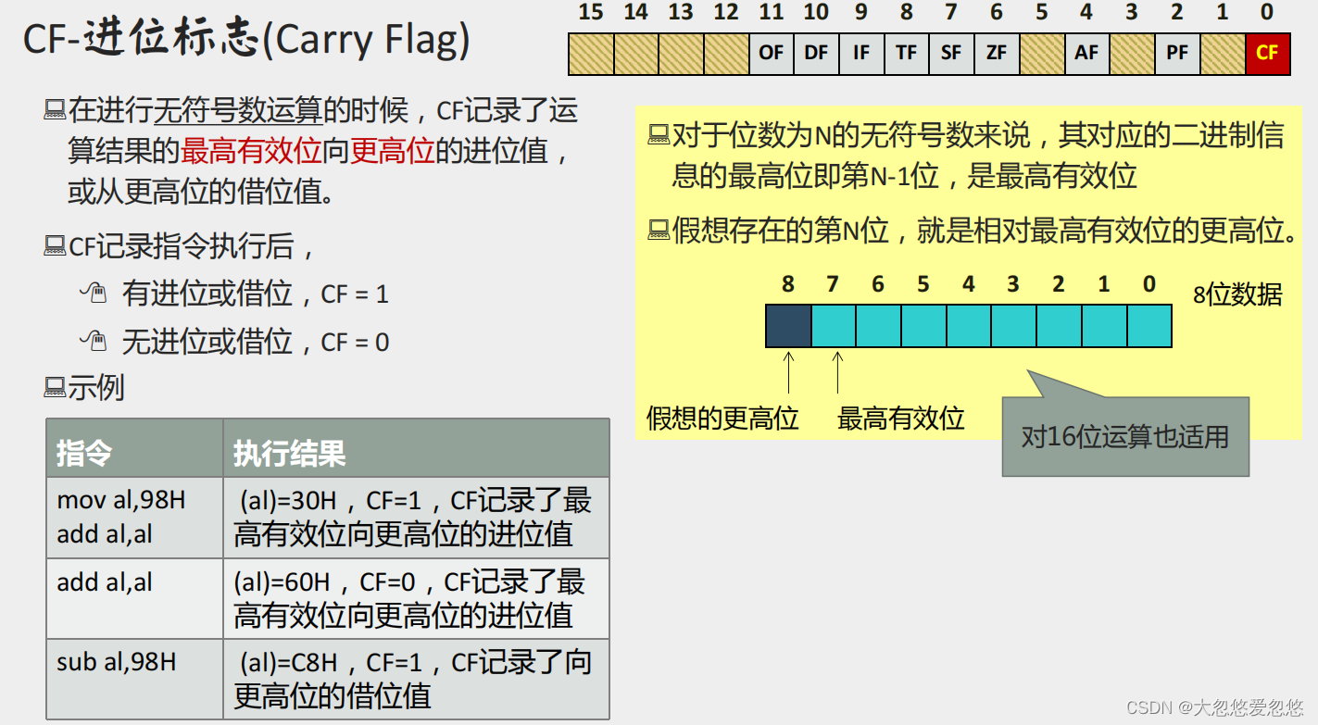Select the OF flag cell in register
Viewport: 1318px width, 725px height.
click(x=771, y=53)
